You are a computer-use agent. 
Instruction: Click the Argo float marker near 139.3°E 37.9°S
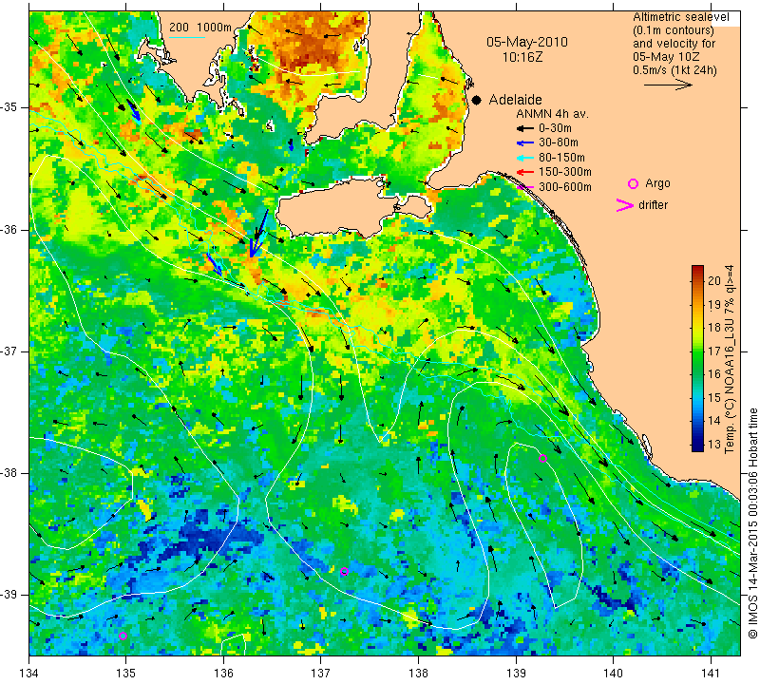(x=542, y=459)
